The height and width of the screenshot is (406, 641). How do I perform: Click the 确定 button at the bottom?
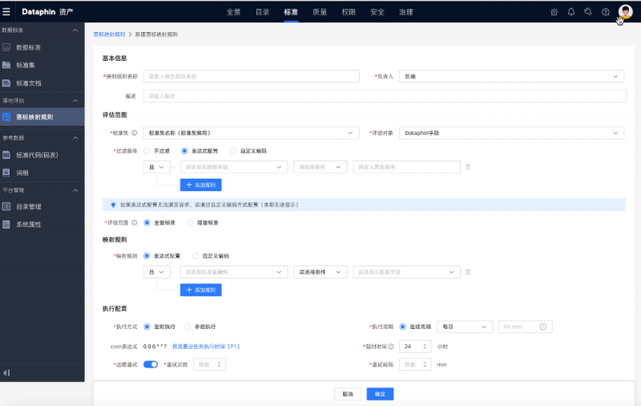coord(380,394)
